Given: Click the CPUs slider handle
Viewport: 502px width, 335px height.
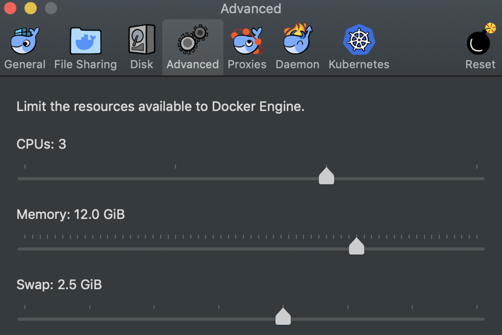Looking at the screenshot, I should tap(326, 177).
